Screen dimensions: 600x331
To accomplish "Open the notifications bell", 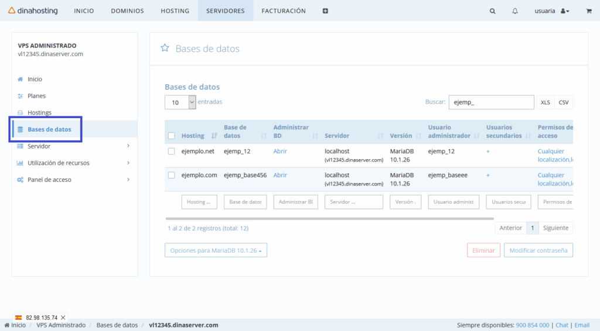I will 515,11.
